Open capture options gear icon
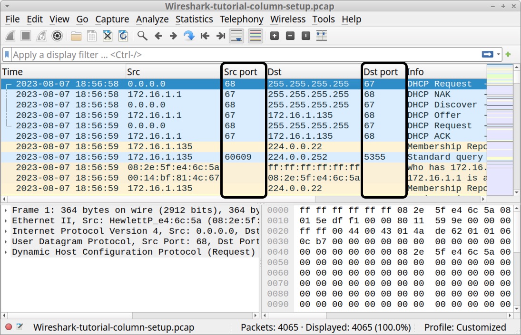 [x=57, y=36]
